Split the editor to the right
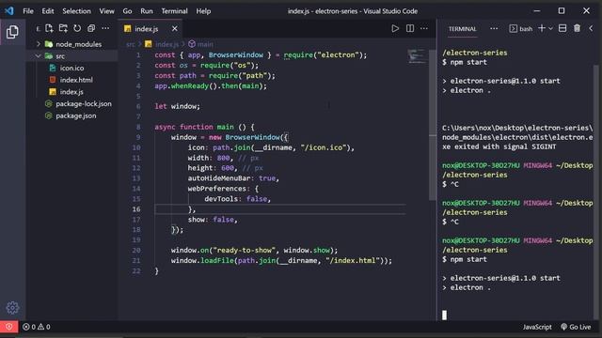 [x=410, y=28]
